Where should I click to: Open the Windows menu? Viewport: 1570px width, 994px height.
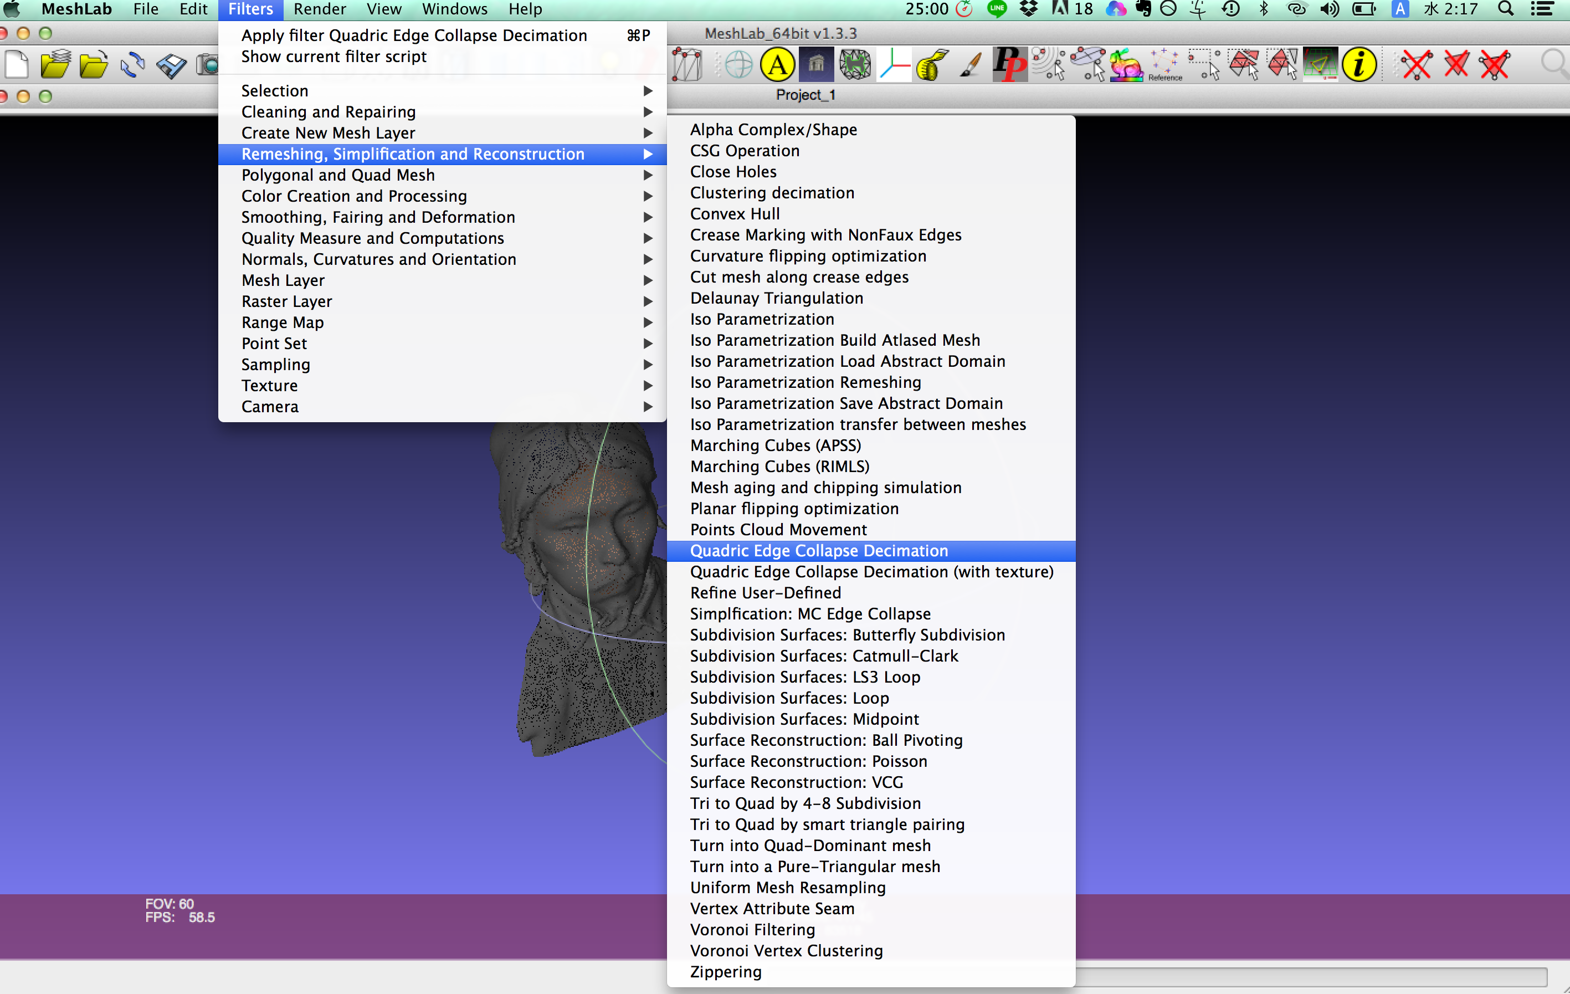(x=454, y=9)
